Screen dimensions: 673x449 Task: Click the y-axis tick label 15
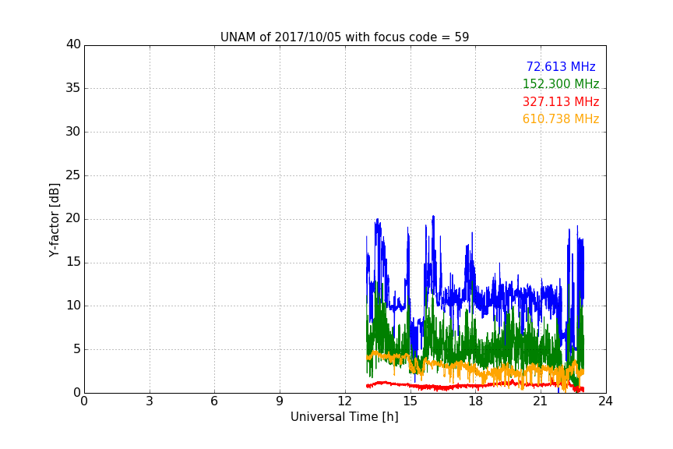coord(73,262)
